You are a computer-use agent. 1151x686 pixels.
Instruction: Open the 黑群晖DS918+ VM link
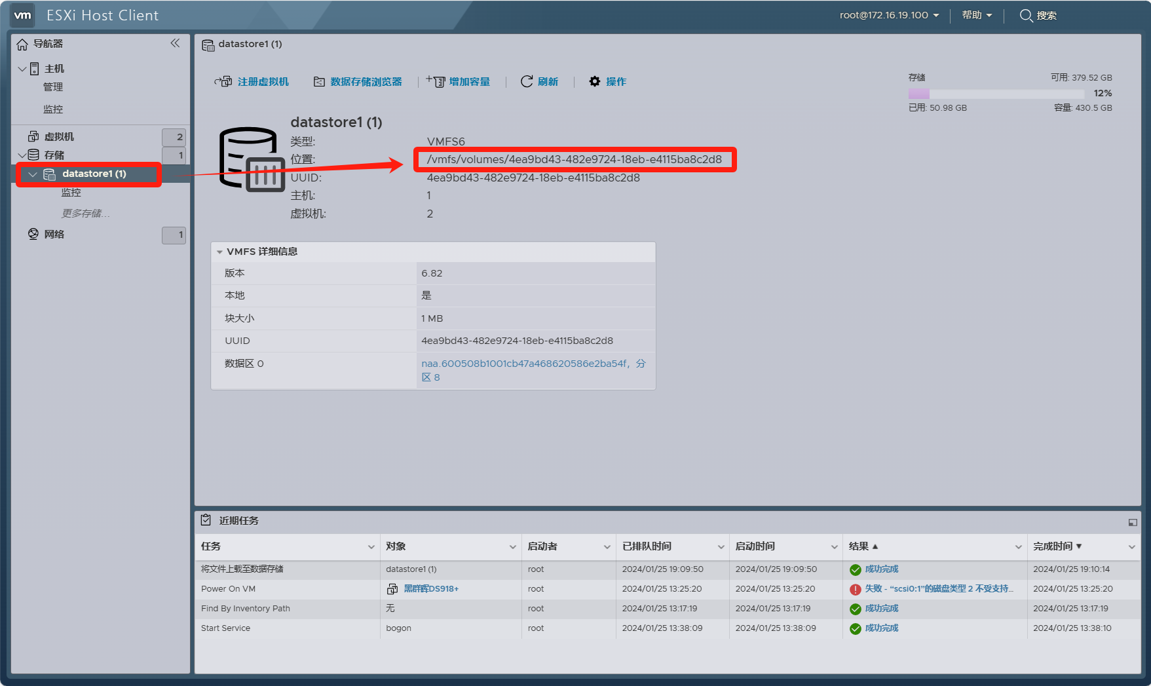430,589
